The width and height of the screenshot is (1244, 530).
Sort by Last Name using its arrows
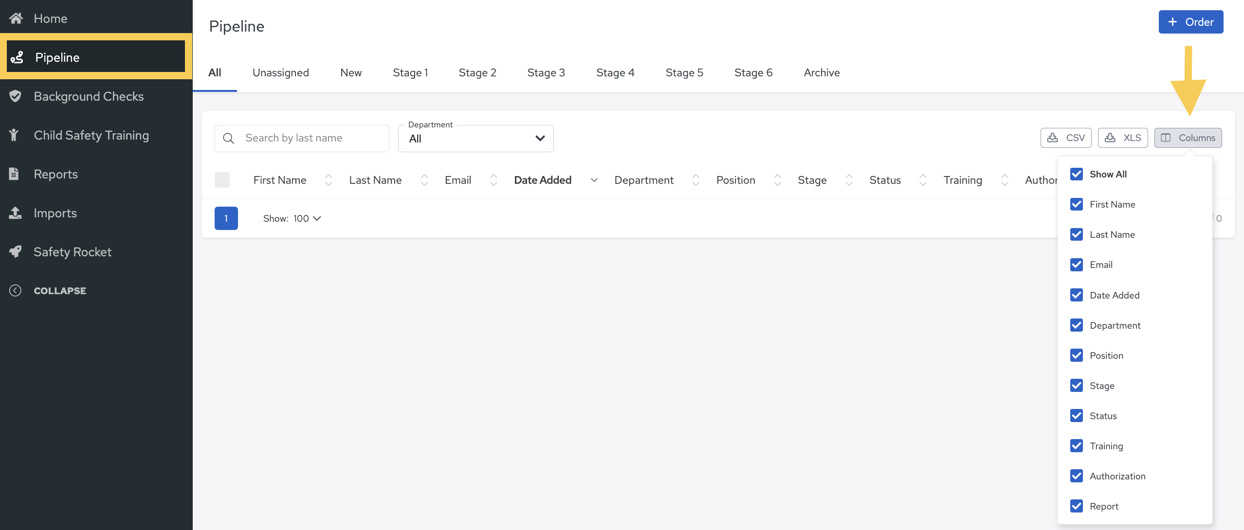[x=424, y=180]
